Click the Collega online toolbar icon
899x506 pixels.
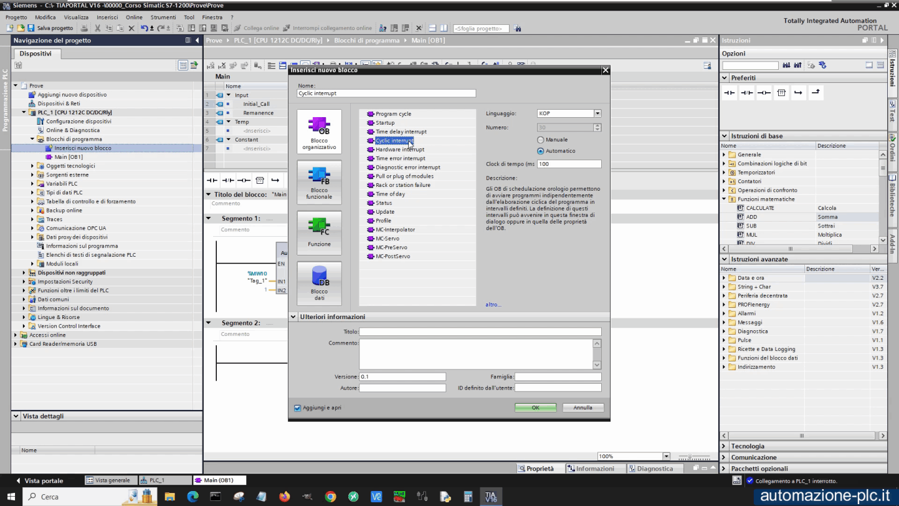237,28
